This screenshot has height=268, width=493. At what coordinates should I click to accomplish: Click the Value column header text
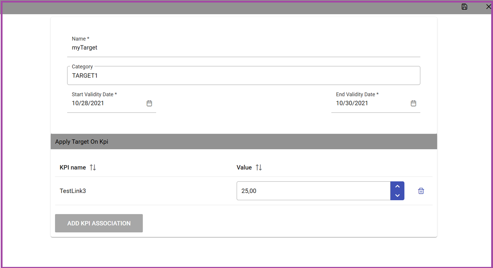coord(244,167)
